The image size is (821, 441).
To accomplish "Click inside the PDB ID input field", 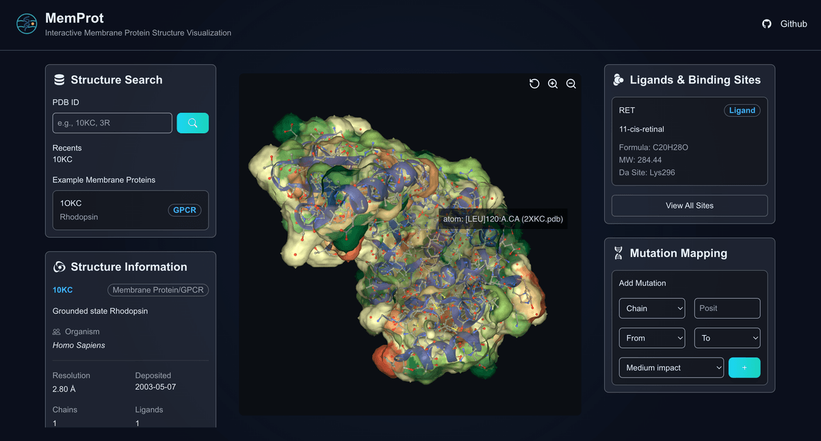I will [112, 122].
